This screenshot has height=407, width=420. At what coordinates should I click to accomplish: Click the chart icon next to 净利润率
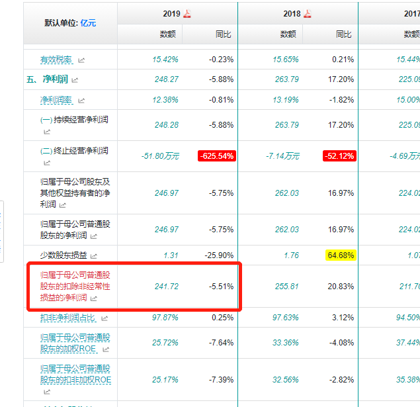click(x=81, y=100)
